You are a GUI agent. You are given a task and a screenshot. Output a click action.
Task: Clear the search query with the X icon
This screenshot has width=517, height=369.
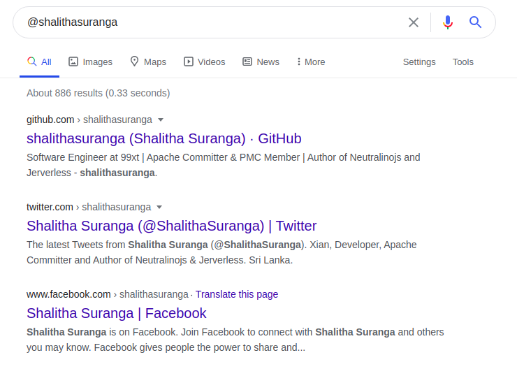[414, 22]
